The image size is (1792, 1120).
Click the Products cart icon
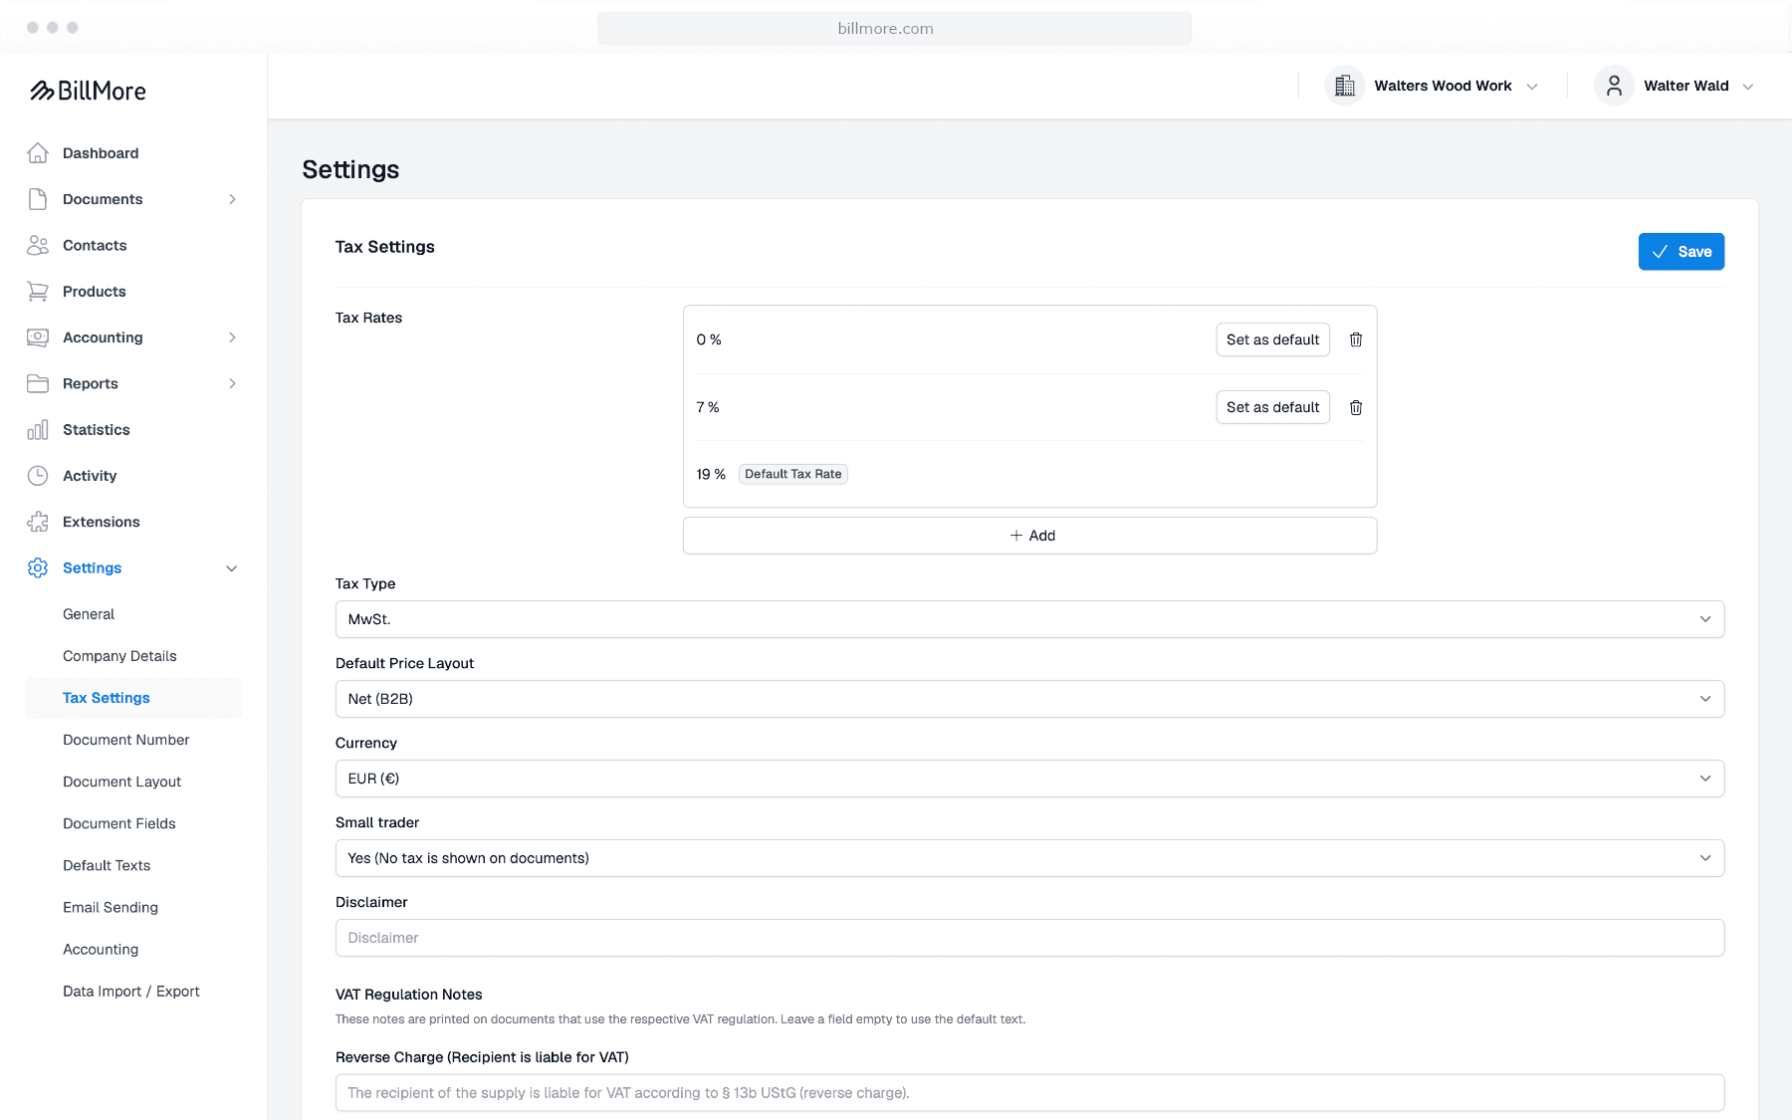pyautogui.click(x=38, y=292)
